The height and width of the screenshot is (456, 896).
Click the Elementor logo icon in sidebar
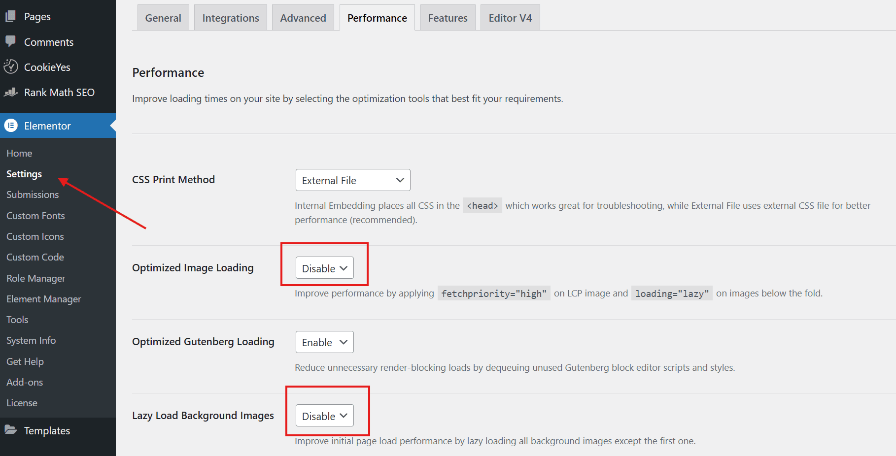(11, 126)
